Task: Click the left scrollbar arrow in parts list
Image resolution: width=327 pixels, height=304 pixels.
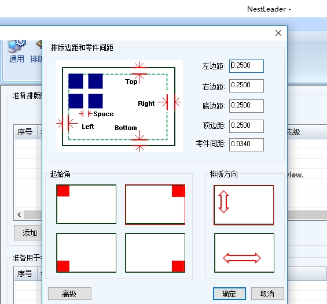Action: point(19,214)
